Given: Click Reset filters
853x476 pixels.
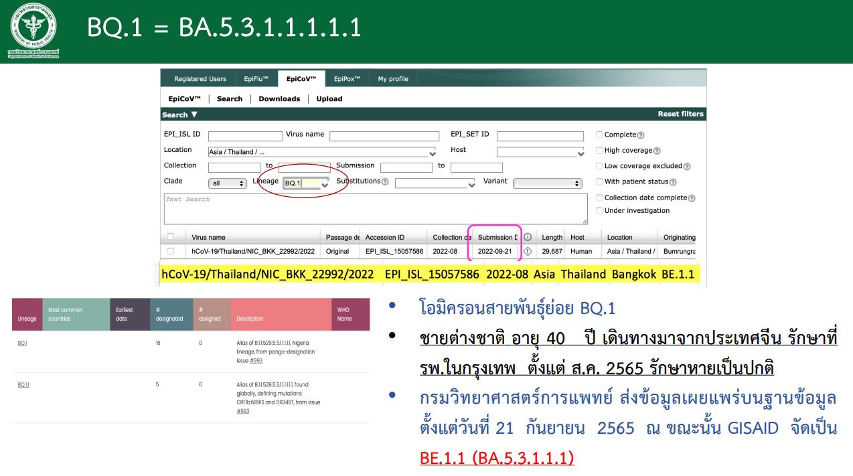Looking at the screenshot, I should tap(680, 114).
